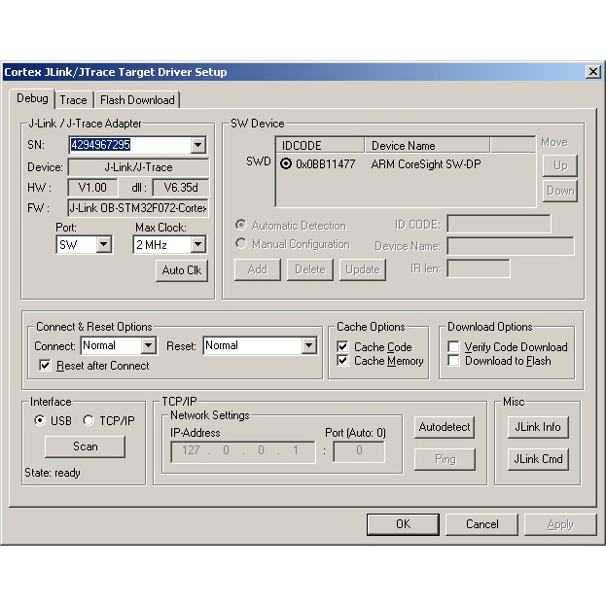Open the Port dropdown set to SW

[x=104, y=245]
